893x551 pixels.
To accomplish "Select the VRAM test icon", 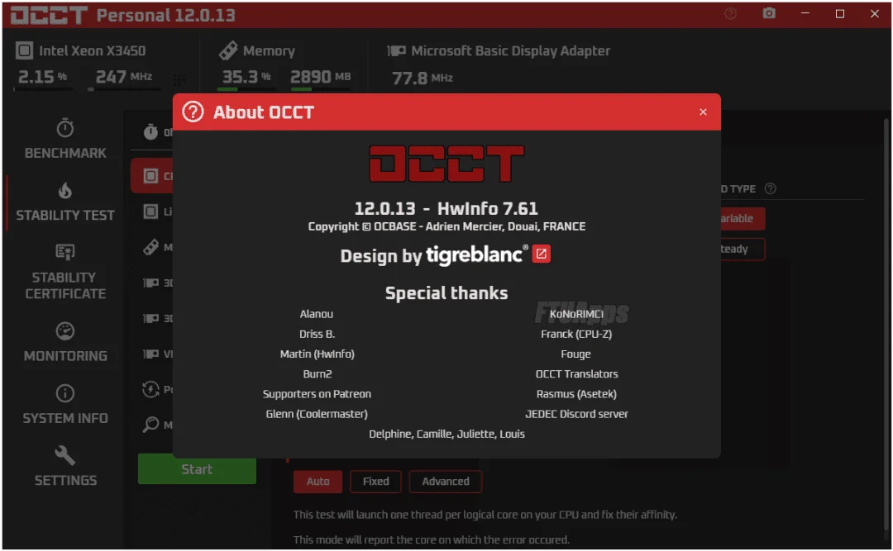I will coord(150,354).
